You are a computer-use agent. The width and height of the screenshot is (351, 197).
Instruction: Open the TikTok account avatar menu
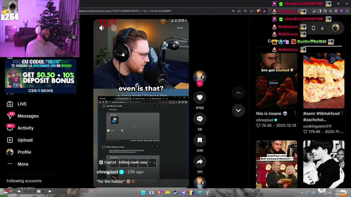pyautogui.click(x=336, y=28)
